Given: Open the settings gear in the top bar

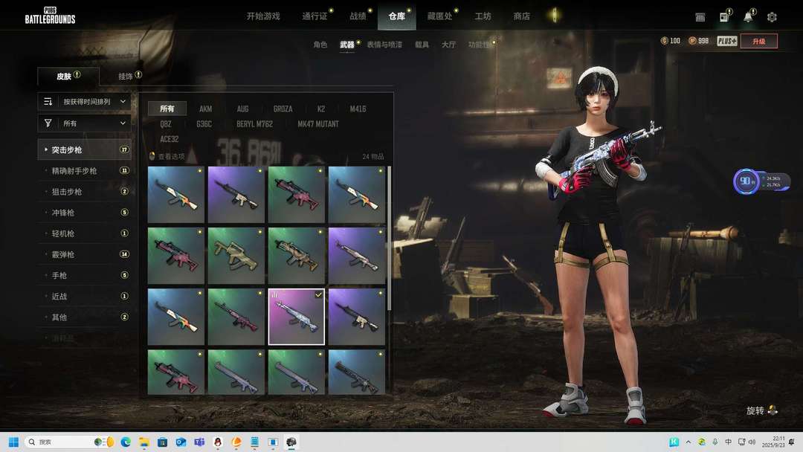Looking at the screenshot, I should pyautogui.click(x=772, y=17).
